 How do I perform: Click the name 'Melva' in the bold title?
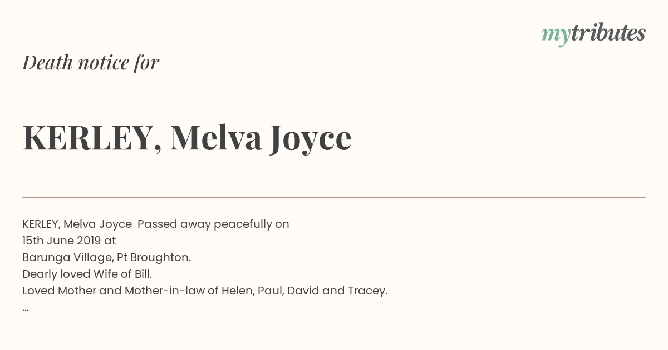(x=216, y=137)
